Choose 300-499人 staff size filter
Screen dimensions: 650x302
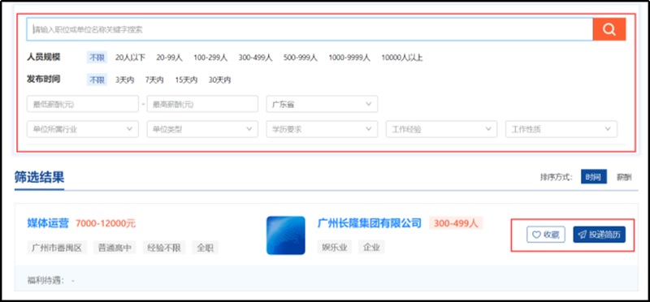click(255, 58)
